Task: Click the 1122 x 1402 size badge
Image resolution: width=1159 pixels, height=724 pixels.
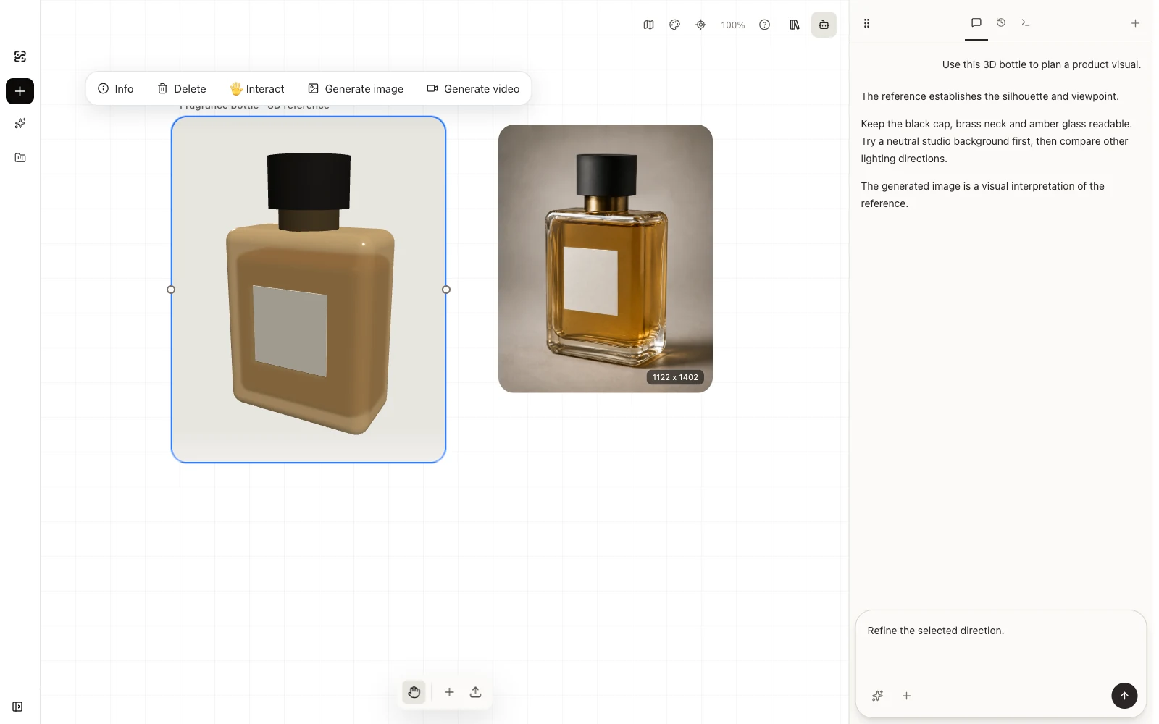Action: tap(675, 377)
